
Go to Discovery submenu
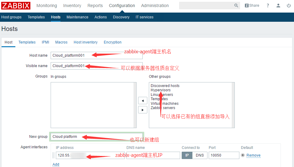[121, 17]
